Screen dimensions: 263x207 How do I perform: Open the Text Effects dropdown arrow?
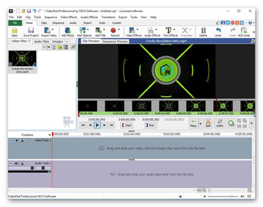pyautogui.click(x=174, y=29)
